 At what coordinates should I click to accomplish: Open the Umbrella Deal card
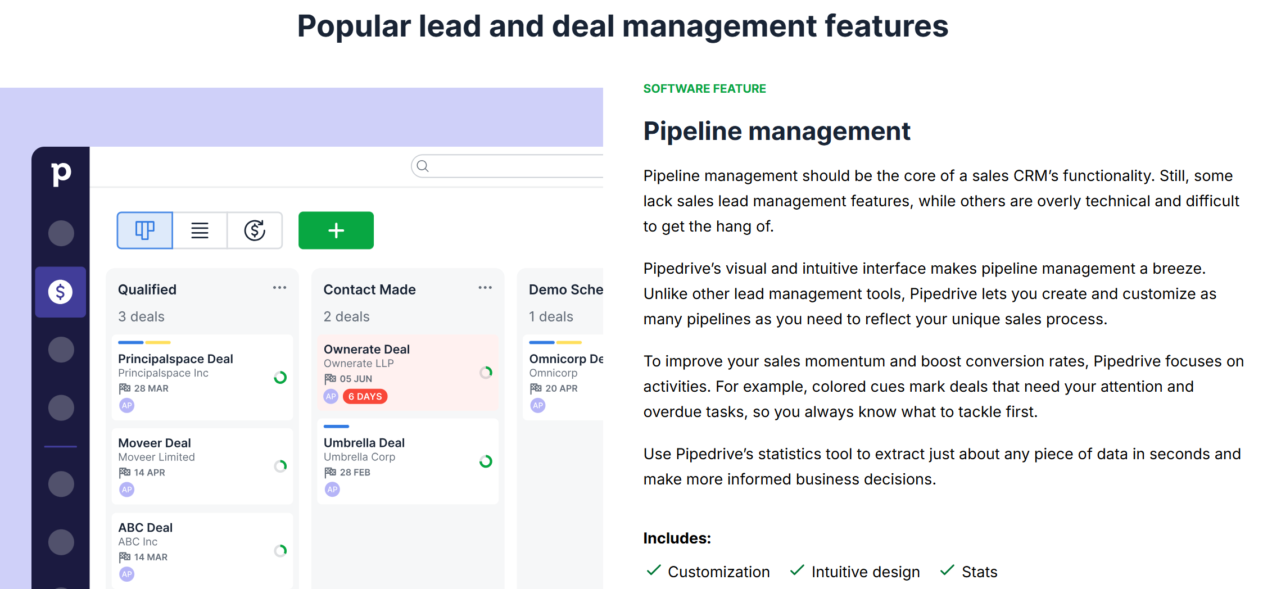[408, 461]
